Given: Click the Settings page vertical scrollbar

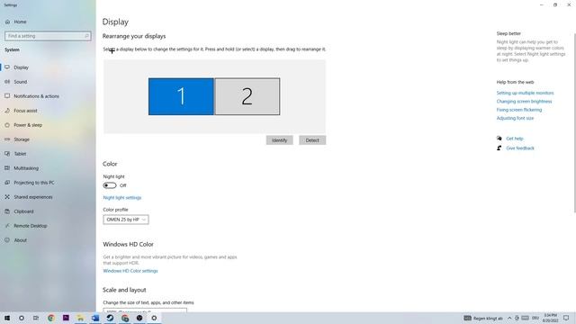Looking at the screenshot, I should (574, 123).
